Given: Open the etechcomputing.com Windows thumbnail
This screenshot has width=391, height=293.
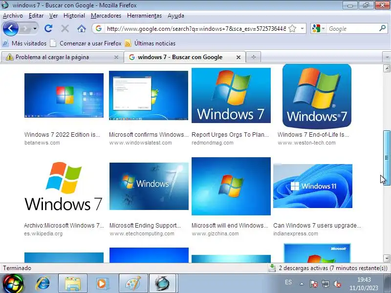Looking at the screenshot, I should tap(149, 187).
